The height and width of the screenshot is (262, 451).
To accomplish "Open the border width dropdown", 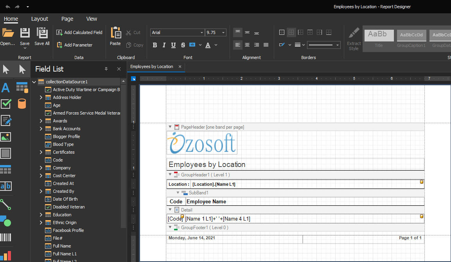I will (x=304, y=45).
